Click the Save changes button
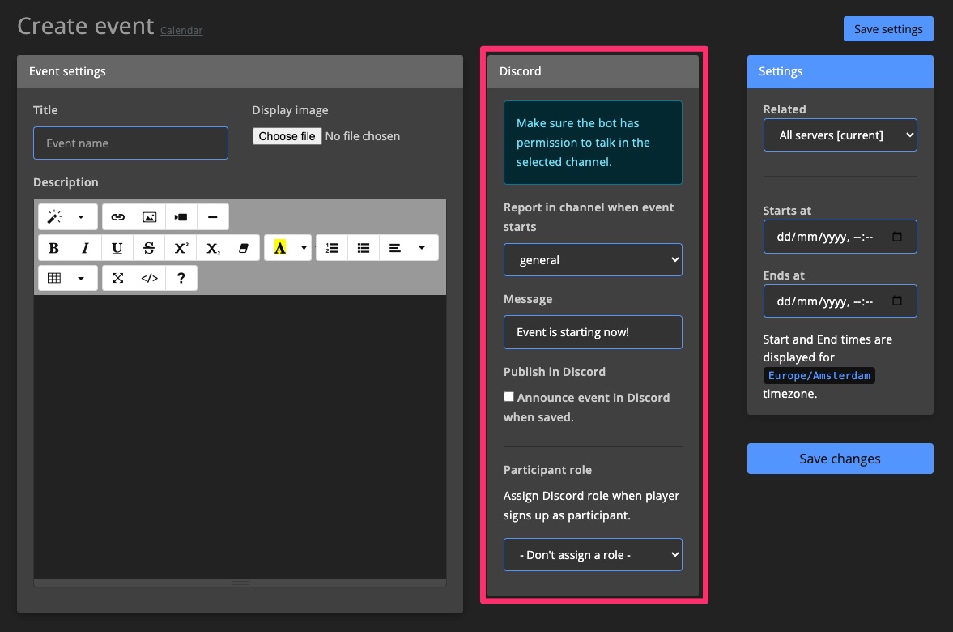The image size is (953, 632). point(840,459)
